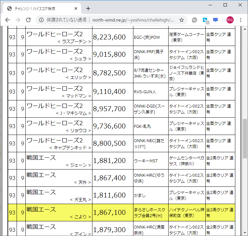Open the Chrome three-dot menu
Image resolution: width=248 pixels, height=236 pixels.
click(x=241, y=20)
